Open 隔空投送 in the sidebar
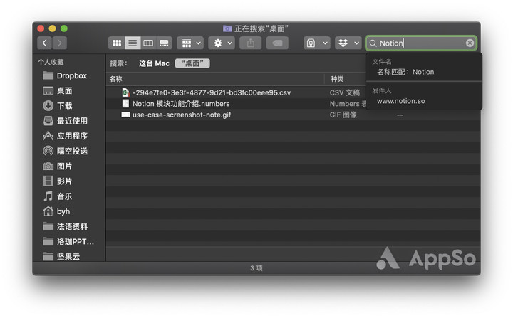Viewport: 513px width, 318px height. 66,151
